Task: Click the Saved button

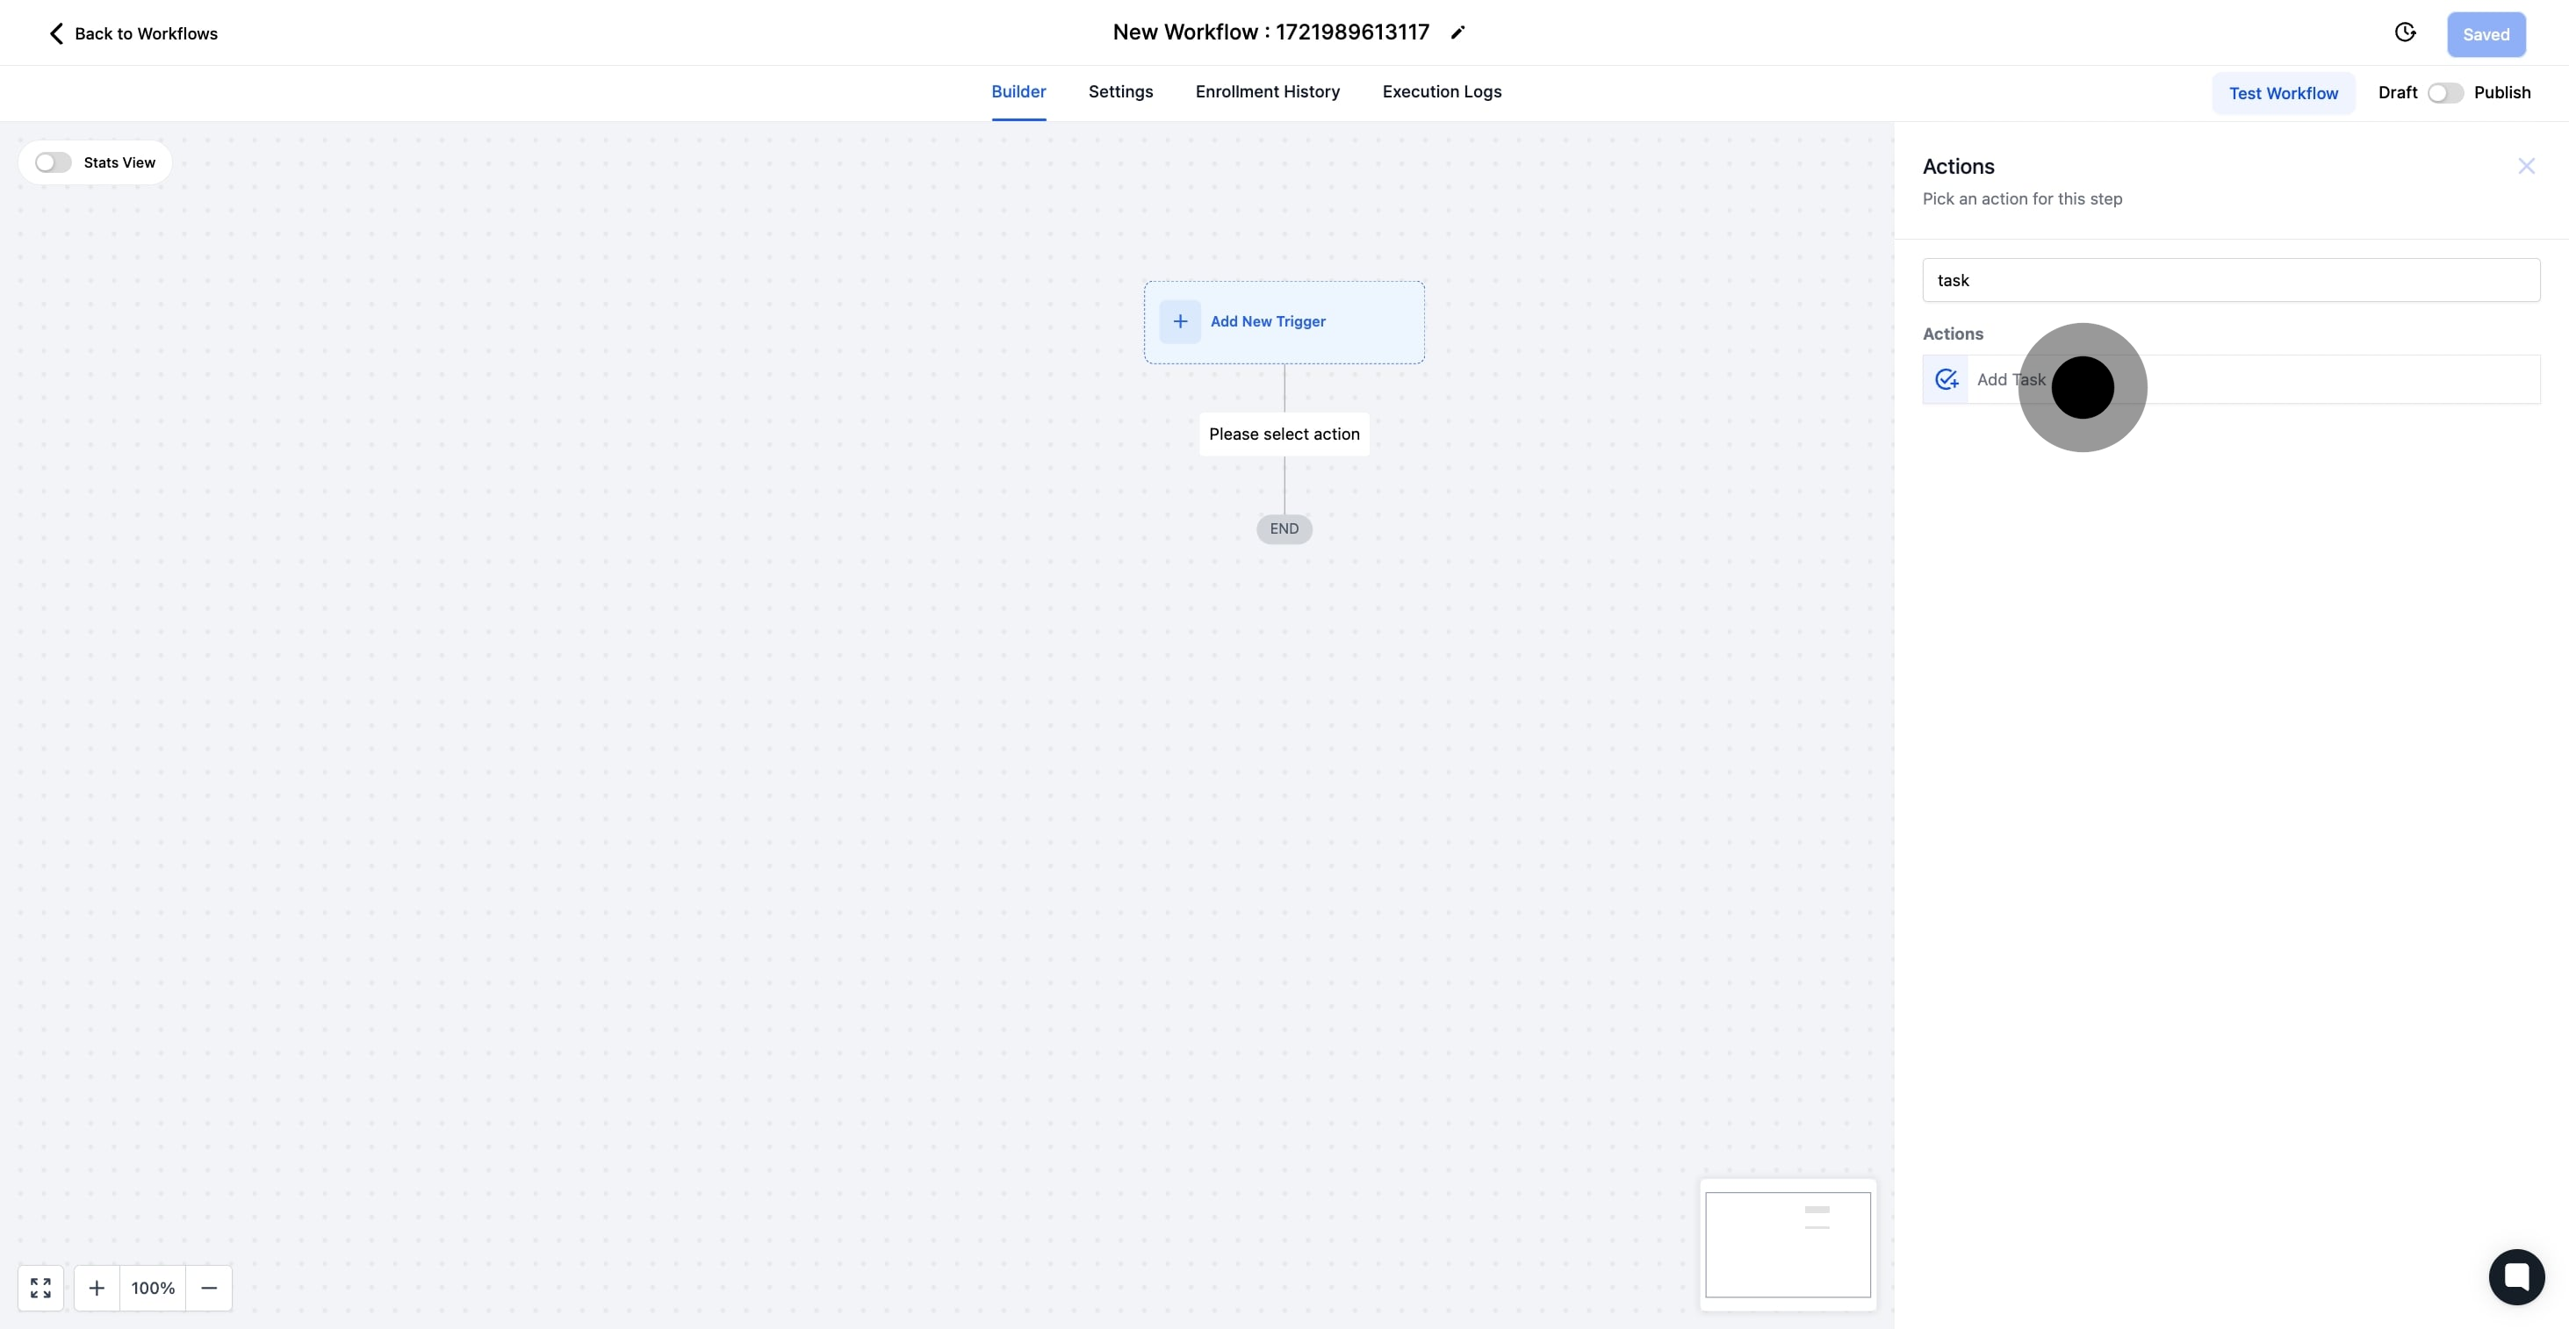Action: [x=2486, y=35]
